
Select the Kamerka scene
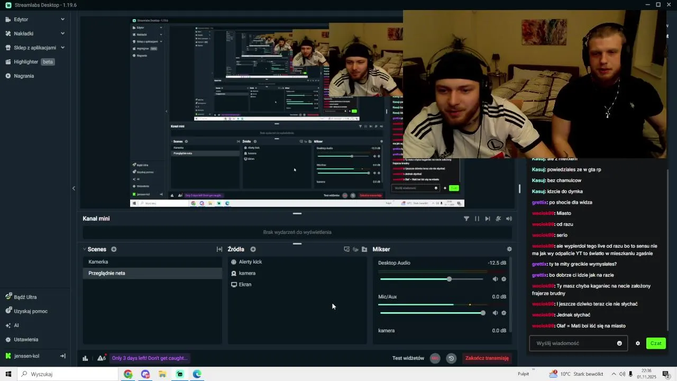pyautogui.click(x=152, y=262)
